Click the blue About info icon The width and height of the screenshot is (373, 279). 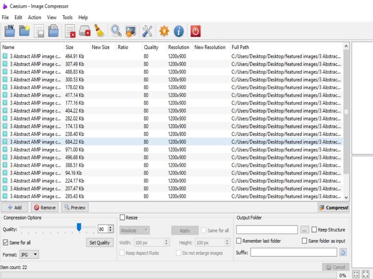179,31
